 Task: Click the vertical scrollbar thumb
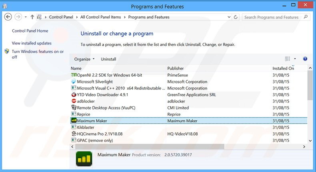coord(310,85)
